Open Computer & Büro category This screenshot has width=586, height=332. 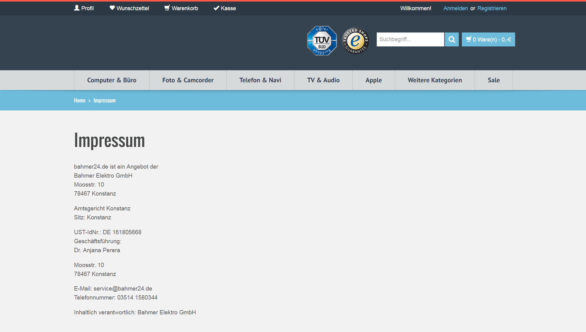coord(112,80)
